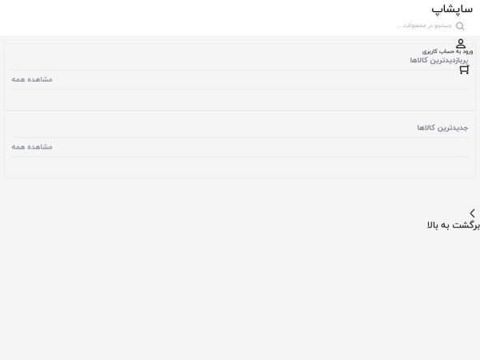Select the 'جدیدترین کالاها' section heading
480x360 pixels.
(x=442, y=128)
